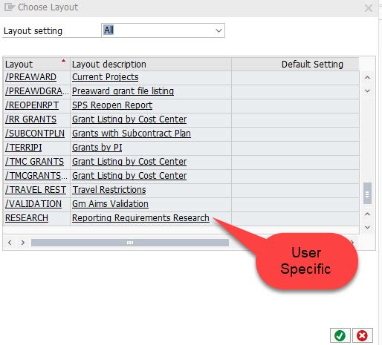Open SPS Reopen Report link

[112, 105]
